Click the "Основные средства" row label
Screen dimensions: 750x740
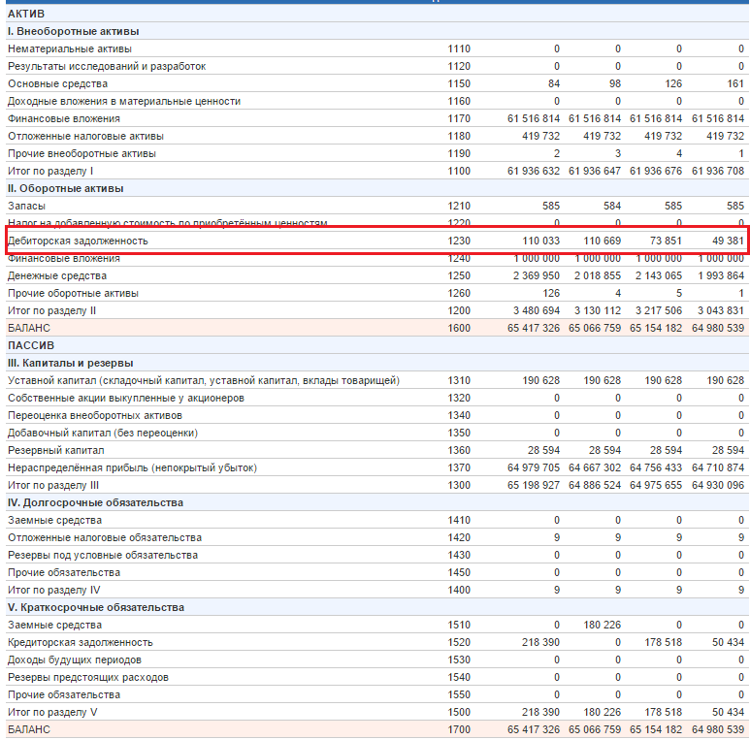coord(57,83)
